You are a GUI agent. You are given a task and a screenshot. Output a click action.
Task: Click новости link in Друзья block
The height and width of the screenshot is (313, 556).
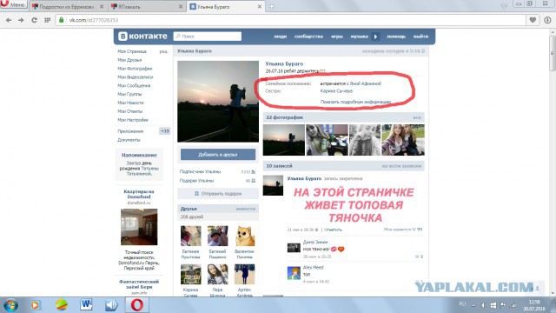pos(245,209)
